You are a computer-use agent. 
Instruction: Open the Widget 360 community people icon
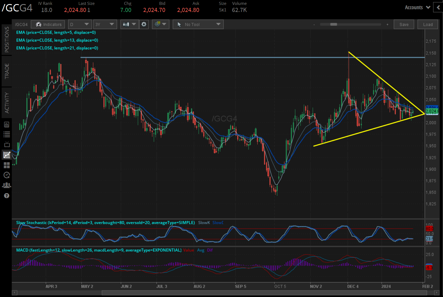(x=7, y=185)
